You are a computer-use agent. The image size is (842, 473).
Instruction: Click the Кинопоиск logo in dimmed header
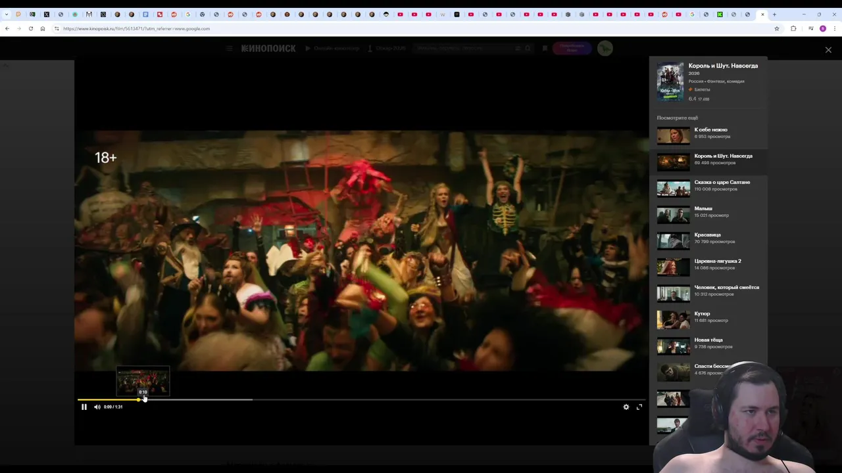[x=268, y=48]
